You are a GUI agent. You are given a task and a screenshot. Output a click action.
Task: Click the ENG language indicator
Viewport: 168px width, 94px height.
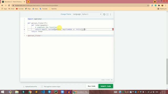(x=157, y=92)
